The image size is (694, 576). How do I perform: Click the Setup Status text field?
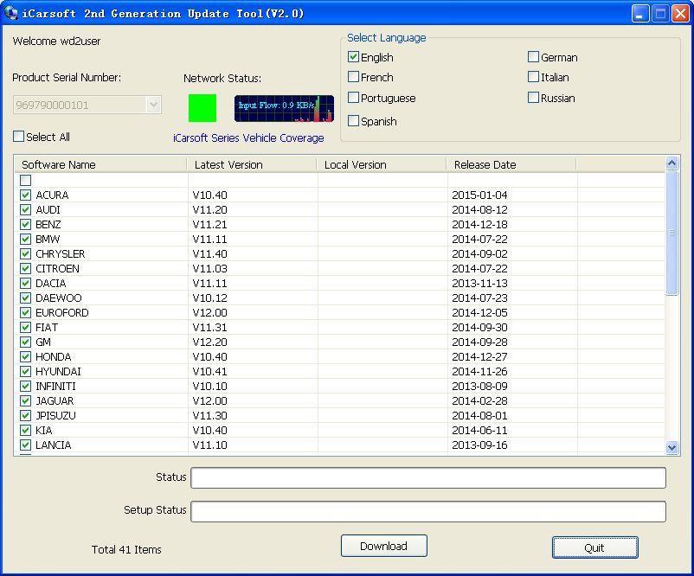click(x=428, y=511)
